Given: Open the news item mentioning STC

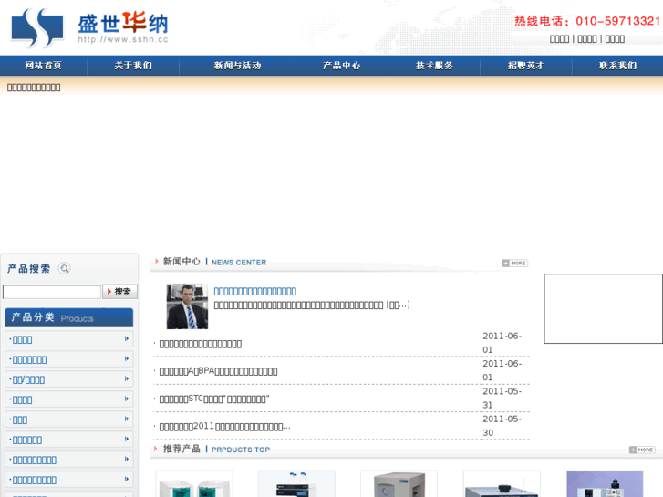Looking at the screenshot, I should [x=214, y=399].
